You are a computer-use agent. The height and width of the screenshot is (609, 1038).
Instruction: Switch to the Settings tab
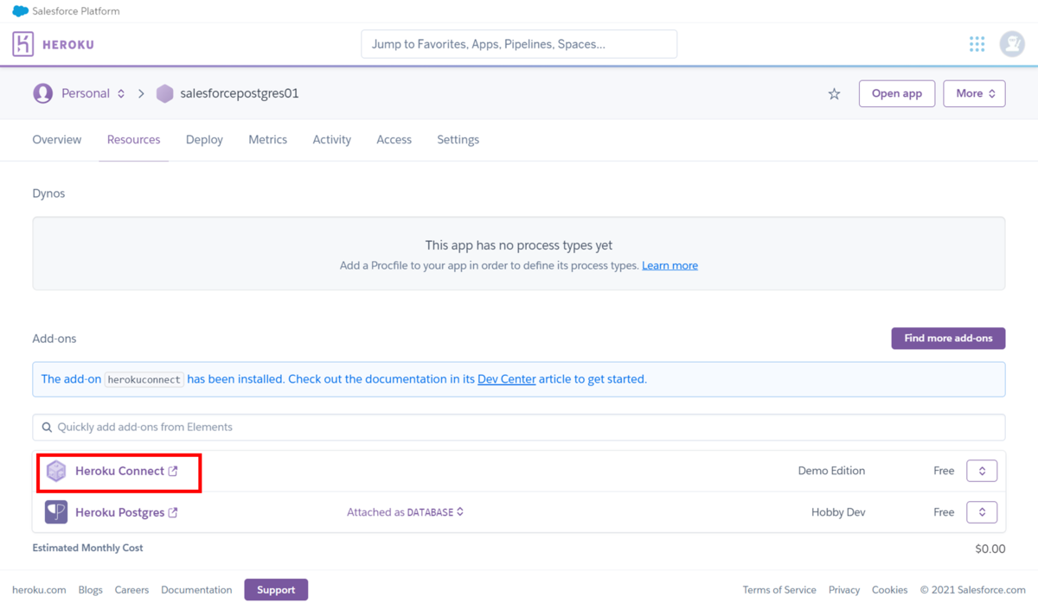(458, 139)
